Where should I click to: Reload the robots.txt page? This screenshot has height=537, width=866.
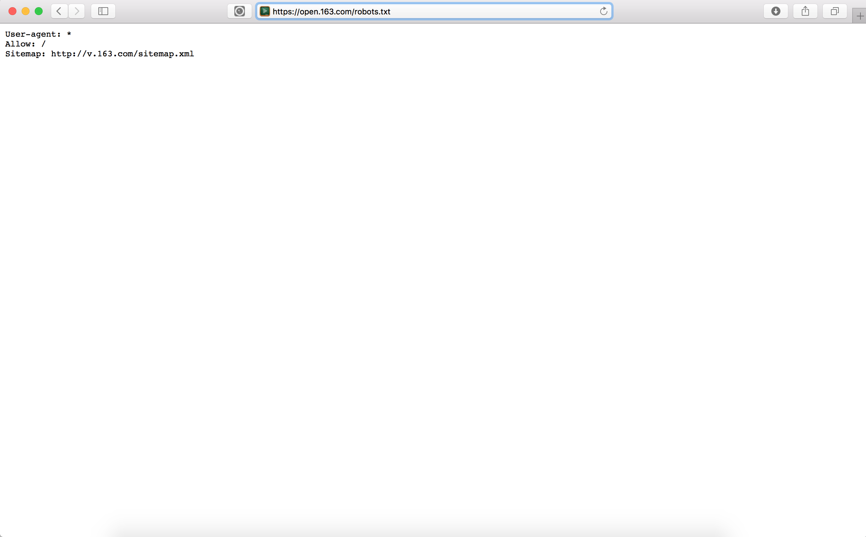[603, 11]
